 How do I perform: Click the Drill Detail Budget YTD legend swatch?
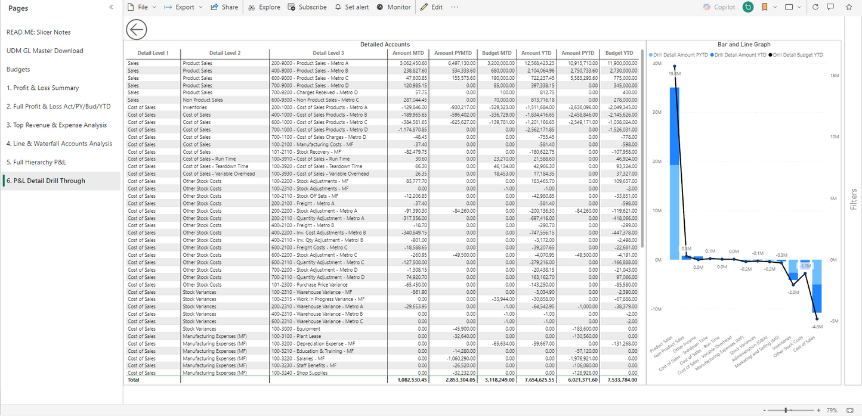tap(771, 55)
